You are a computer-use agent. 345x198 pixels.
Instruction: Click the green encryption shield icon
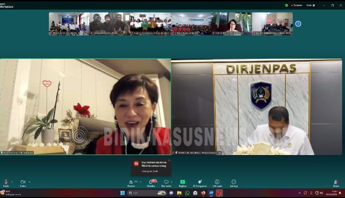pyautogui.click(x=286, y=5)
